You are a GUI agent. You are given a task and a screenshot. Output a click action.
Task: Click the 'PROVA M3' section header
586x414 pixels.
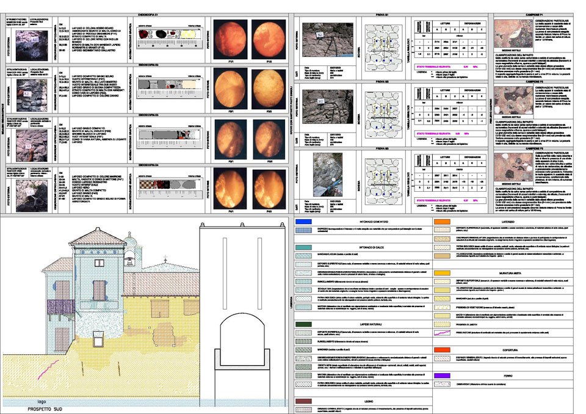click(x=382, y=148)
